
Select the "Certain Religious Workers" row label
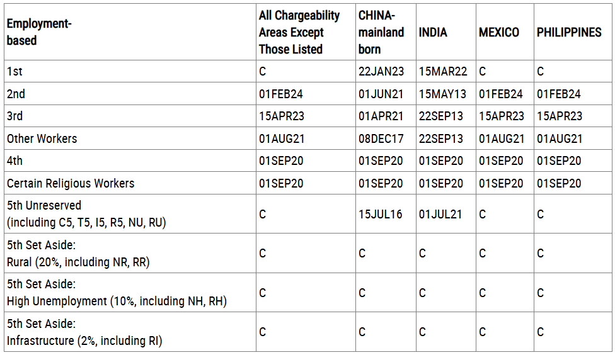pyautogui.click(x=71, y=184)
